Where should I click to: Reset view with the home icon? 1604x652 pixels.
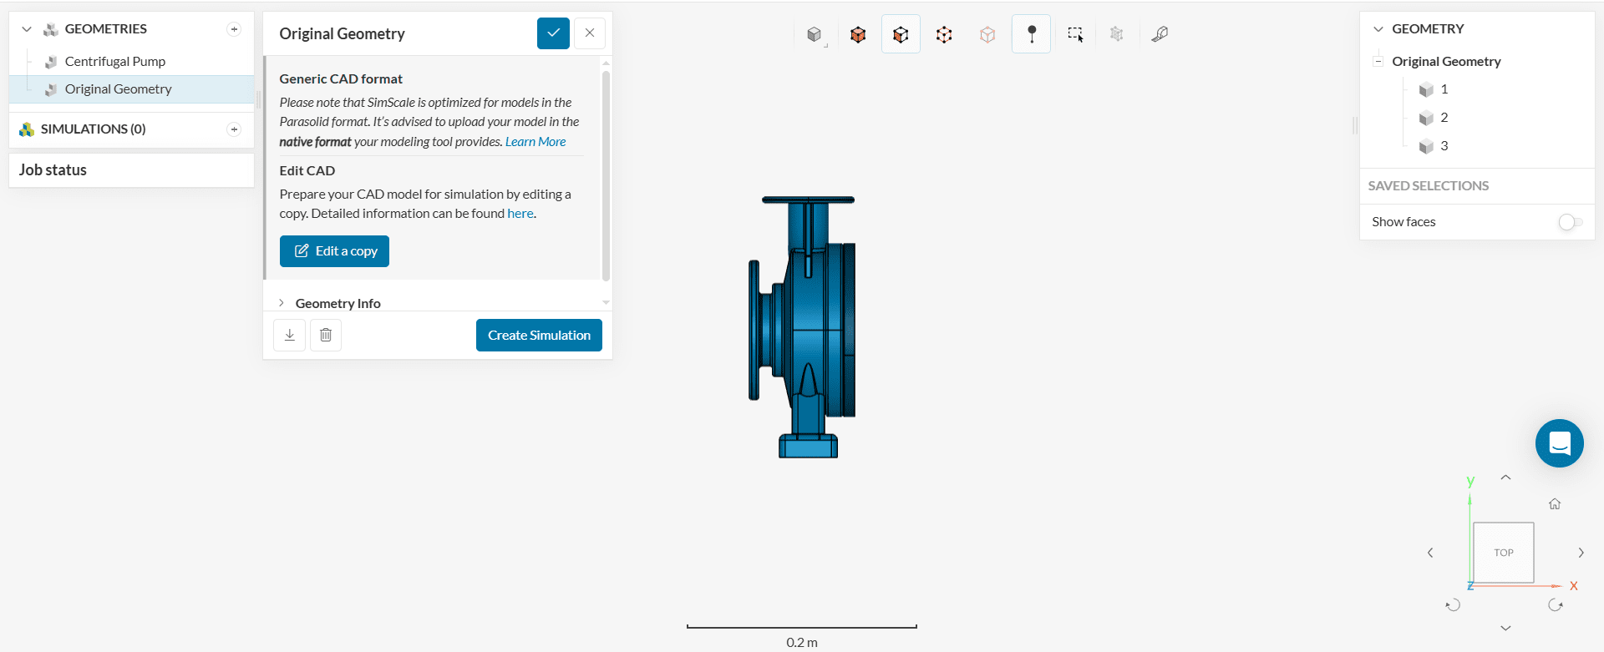pyautogui.click(x=1555, y=503)
